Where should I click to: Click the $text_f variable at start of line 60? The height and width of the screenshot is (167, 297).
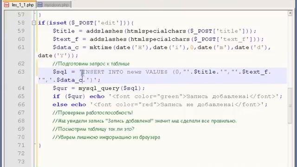65,39
